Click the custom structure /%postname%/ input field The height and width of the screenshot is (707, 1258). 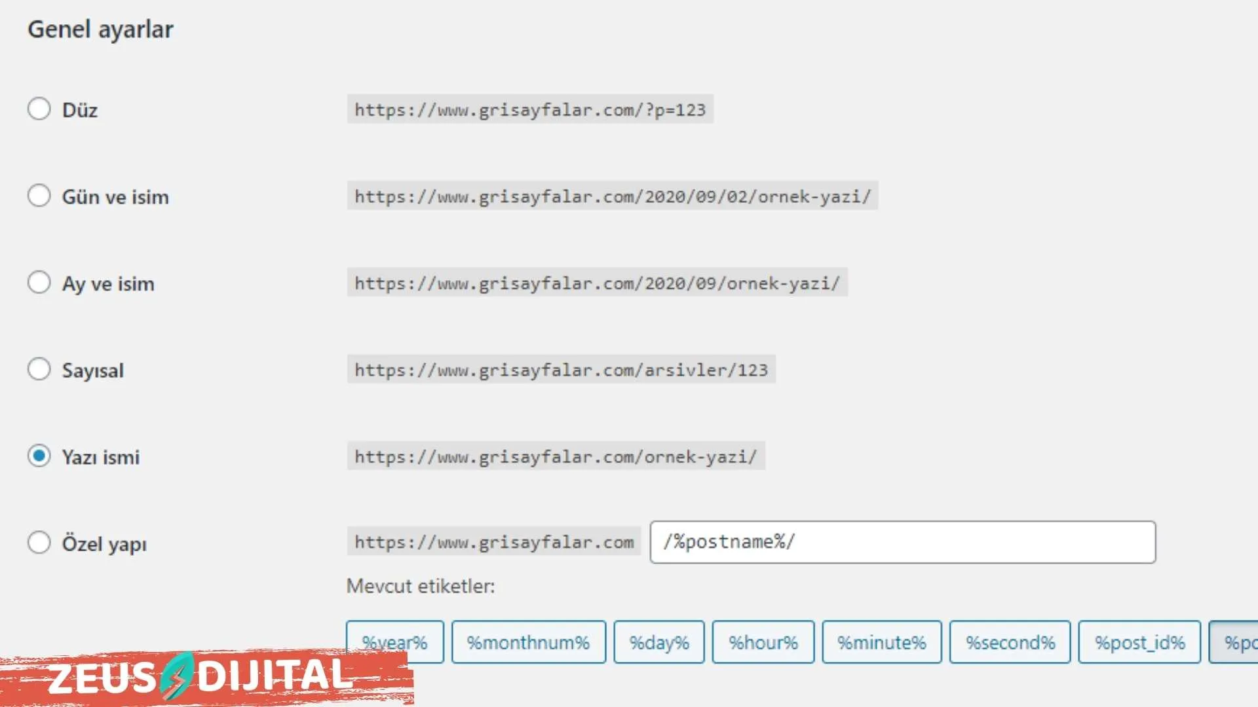point(903,542)
